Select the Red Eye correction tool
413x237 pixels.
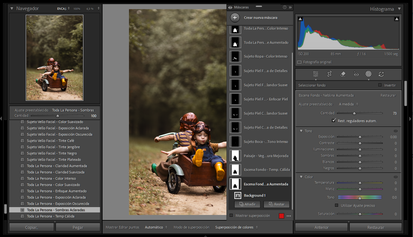[356, 74]
